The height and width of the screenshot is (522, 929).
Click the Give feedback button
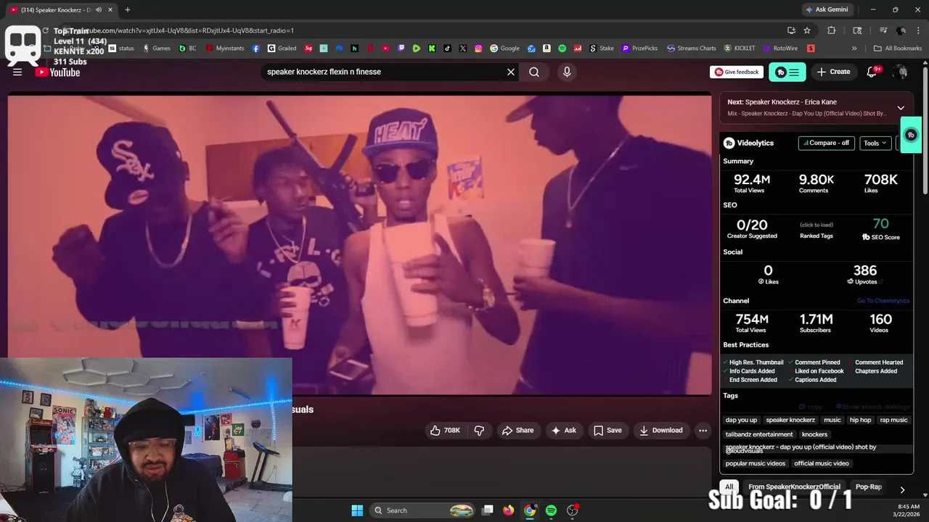click(737, 72)
